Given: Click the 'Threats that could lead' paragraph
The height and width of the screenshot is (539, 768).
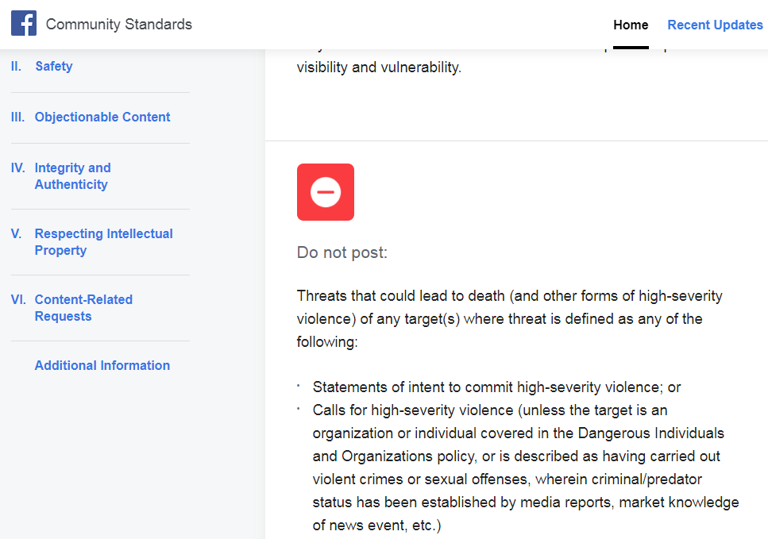Looking at the screenshot, I should coord(509,318).
